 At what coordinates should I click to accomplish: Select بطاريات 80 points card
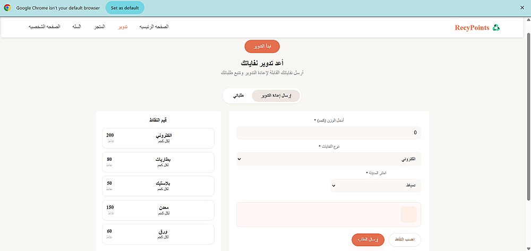pyautogui.click(x=158, y=162)
